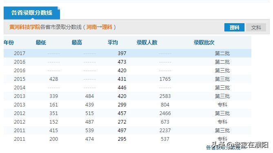Click highest score 474 for 2011 专科
This screenshot has height=153, width=273.
pos(89,139)
